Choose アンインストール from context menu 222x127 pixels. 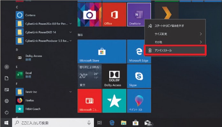pyautogui.click(x=175, y=50)
